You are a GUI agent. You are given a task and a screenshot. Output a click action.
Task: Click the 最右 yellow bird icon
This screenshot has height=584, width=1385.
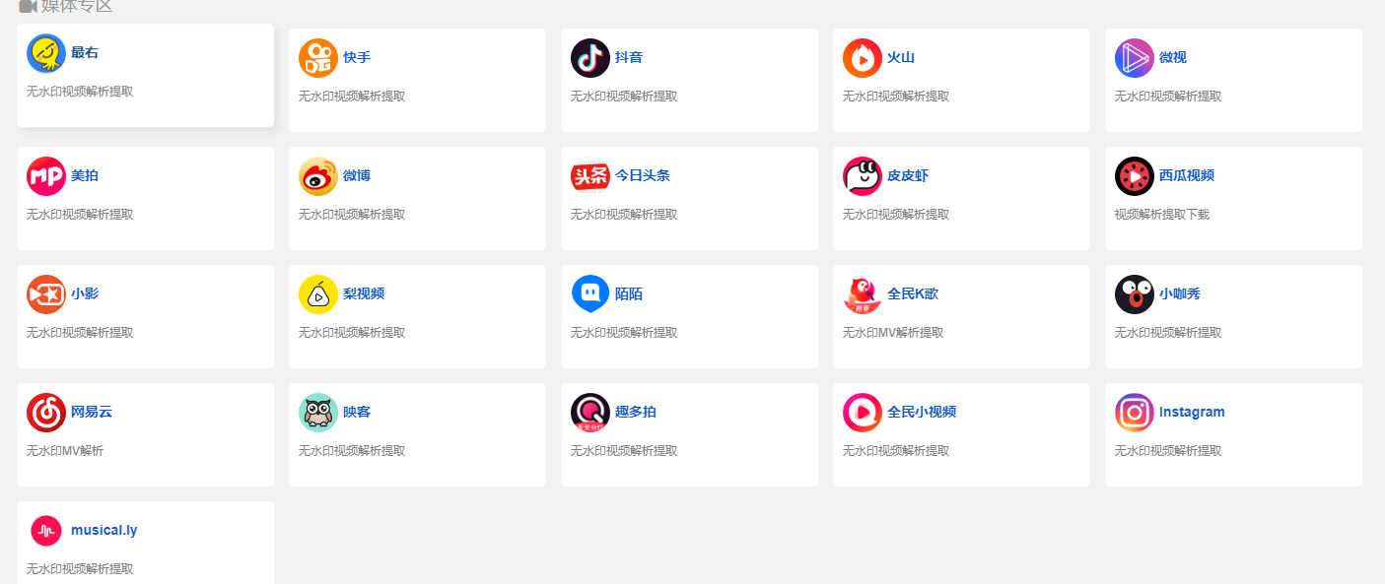46,53
